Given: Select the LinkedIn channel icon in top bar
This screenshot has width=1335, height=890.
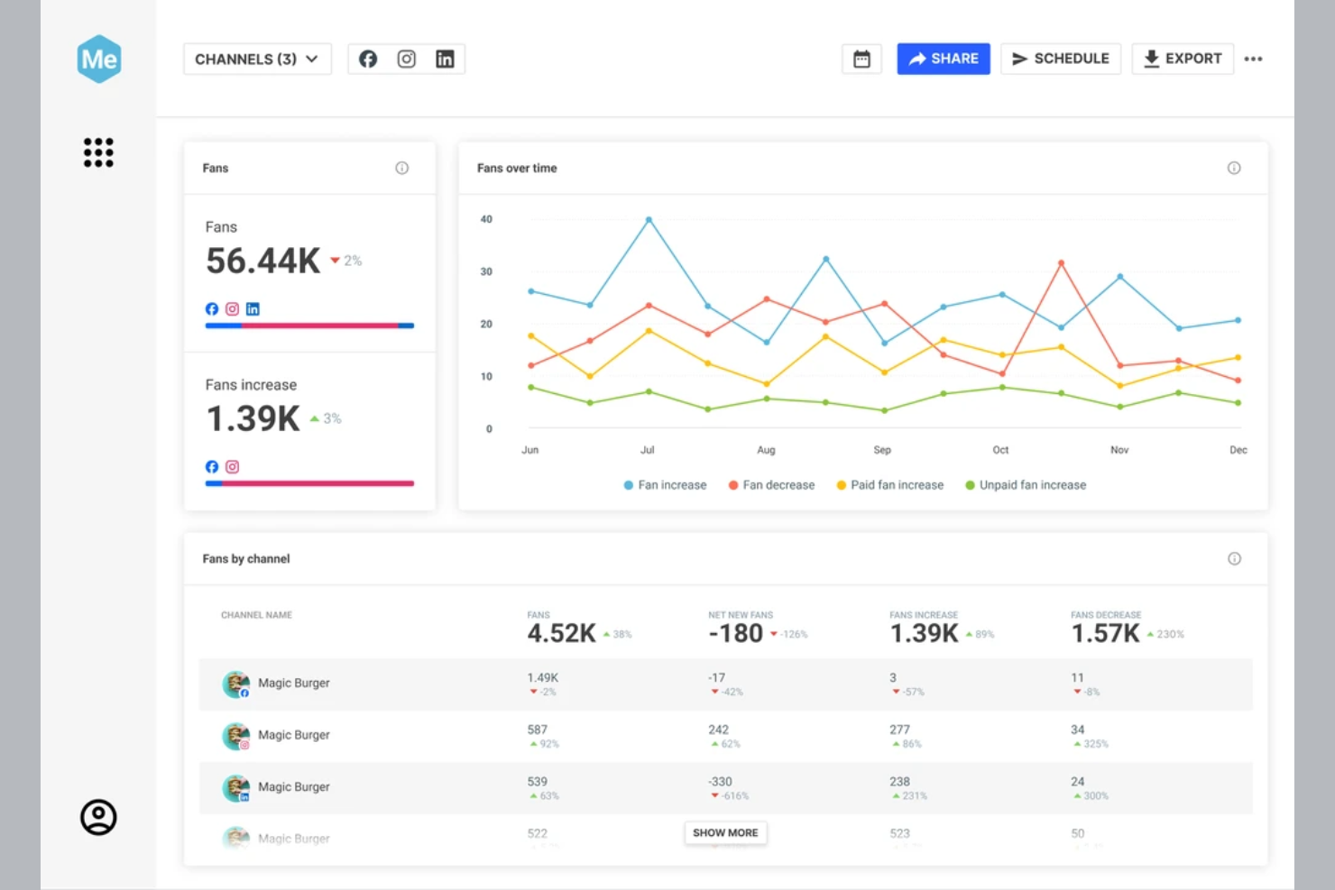Looking at the screenshot, I should tap(445, 59).
